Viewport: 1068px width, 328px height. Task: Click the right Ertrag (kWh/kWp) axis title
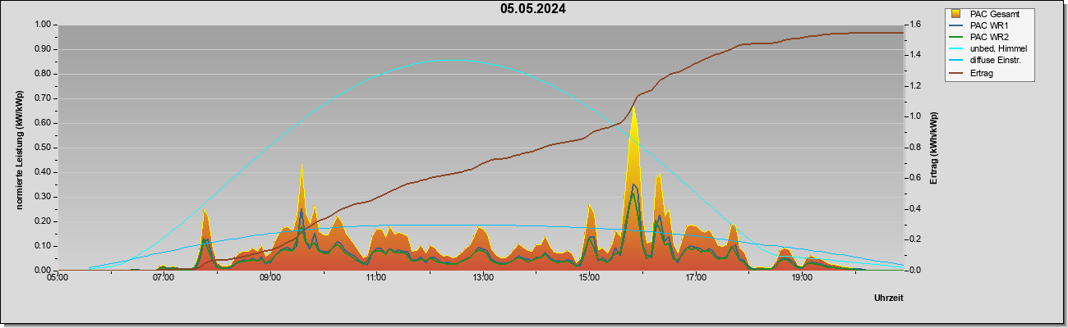pyautogui.click(x=934, y=148)
